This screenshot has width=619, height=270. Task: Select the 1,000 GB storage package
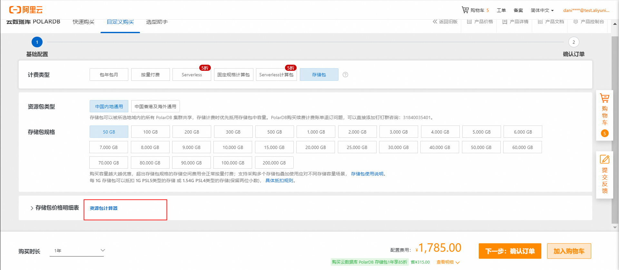click(316, 132)
